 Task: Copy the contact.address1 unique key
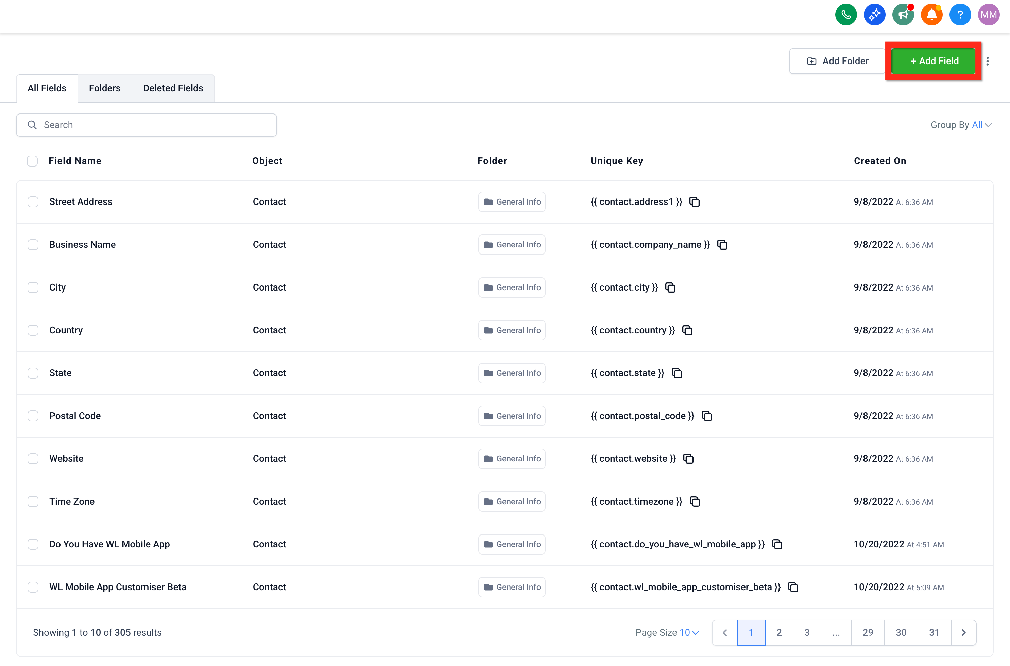[x=694, y=202]
